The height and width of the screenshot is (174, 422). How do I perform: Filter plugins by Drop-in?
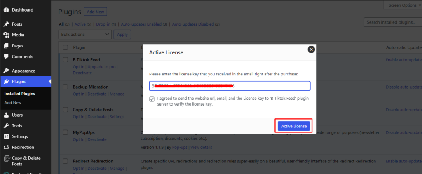[103, 24]
